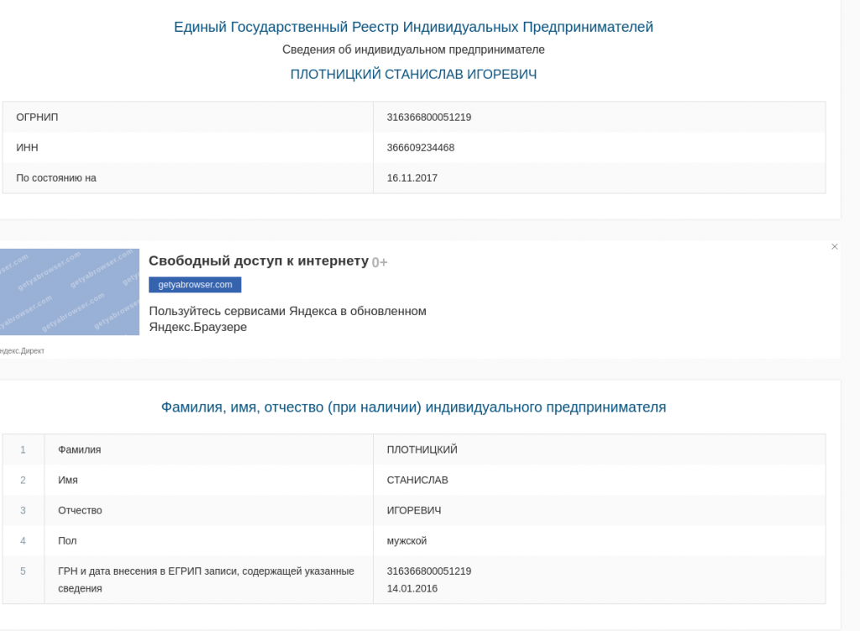Click the 0+ age rating mark
Screen dimensions: 860x631
380,262
